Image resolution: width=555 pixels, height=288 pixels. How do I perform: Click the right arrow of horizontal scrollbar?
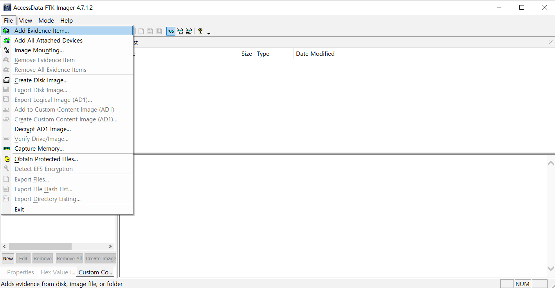click(110, 246)
